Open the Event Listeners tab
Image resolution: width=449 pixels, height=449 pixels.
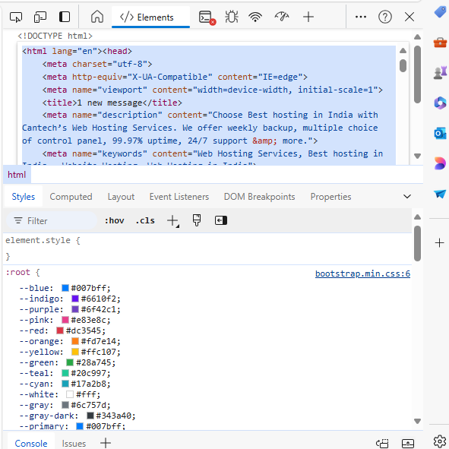click(x=179, y=197)
